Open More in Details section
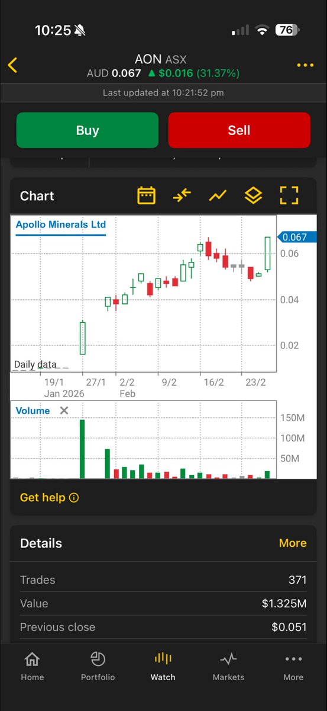 (x=293, y=543)
